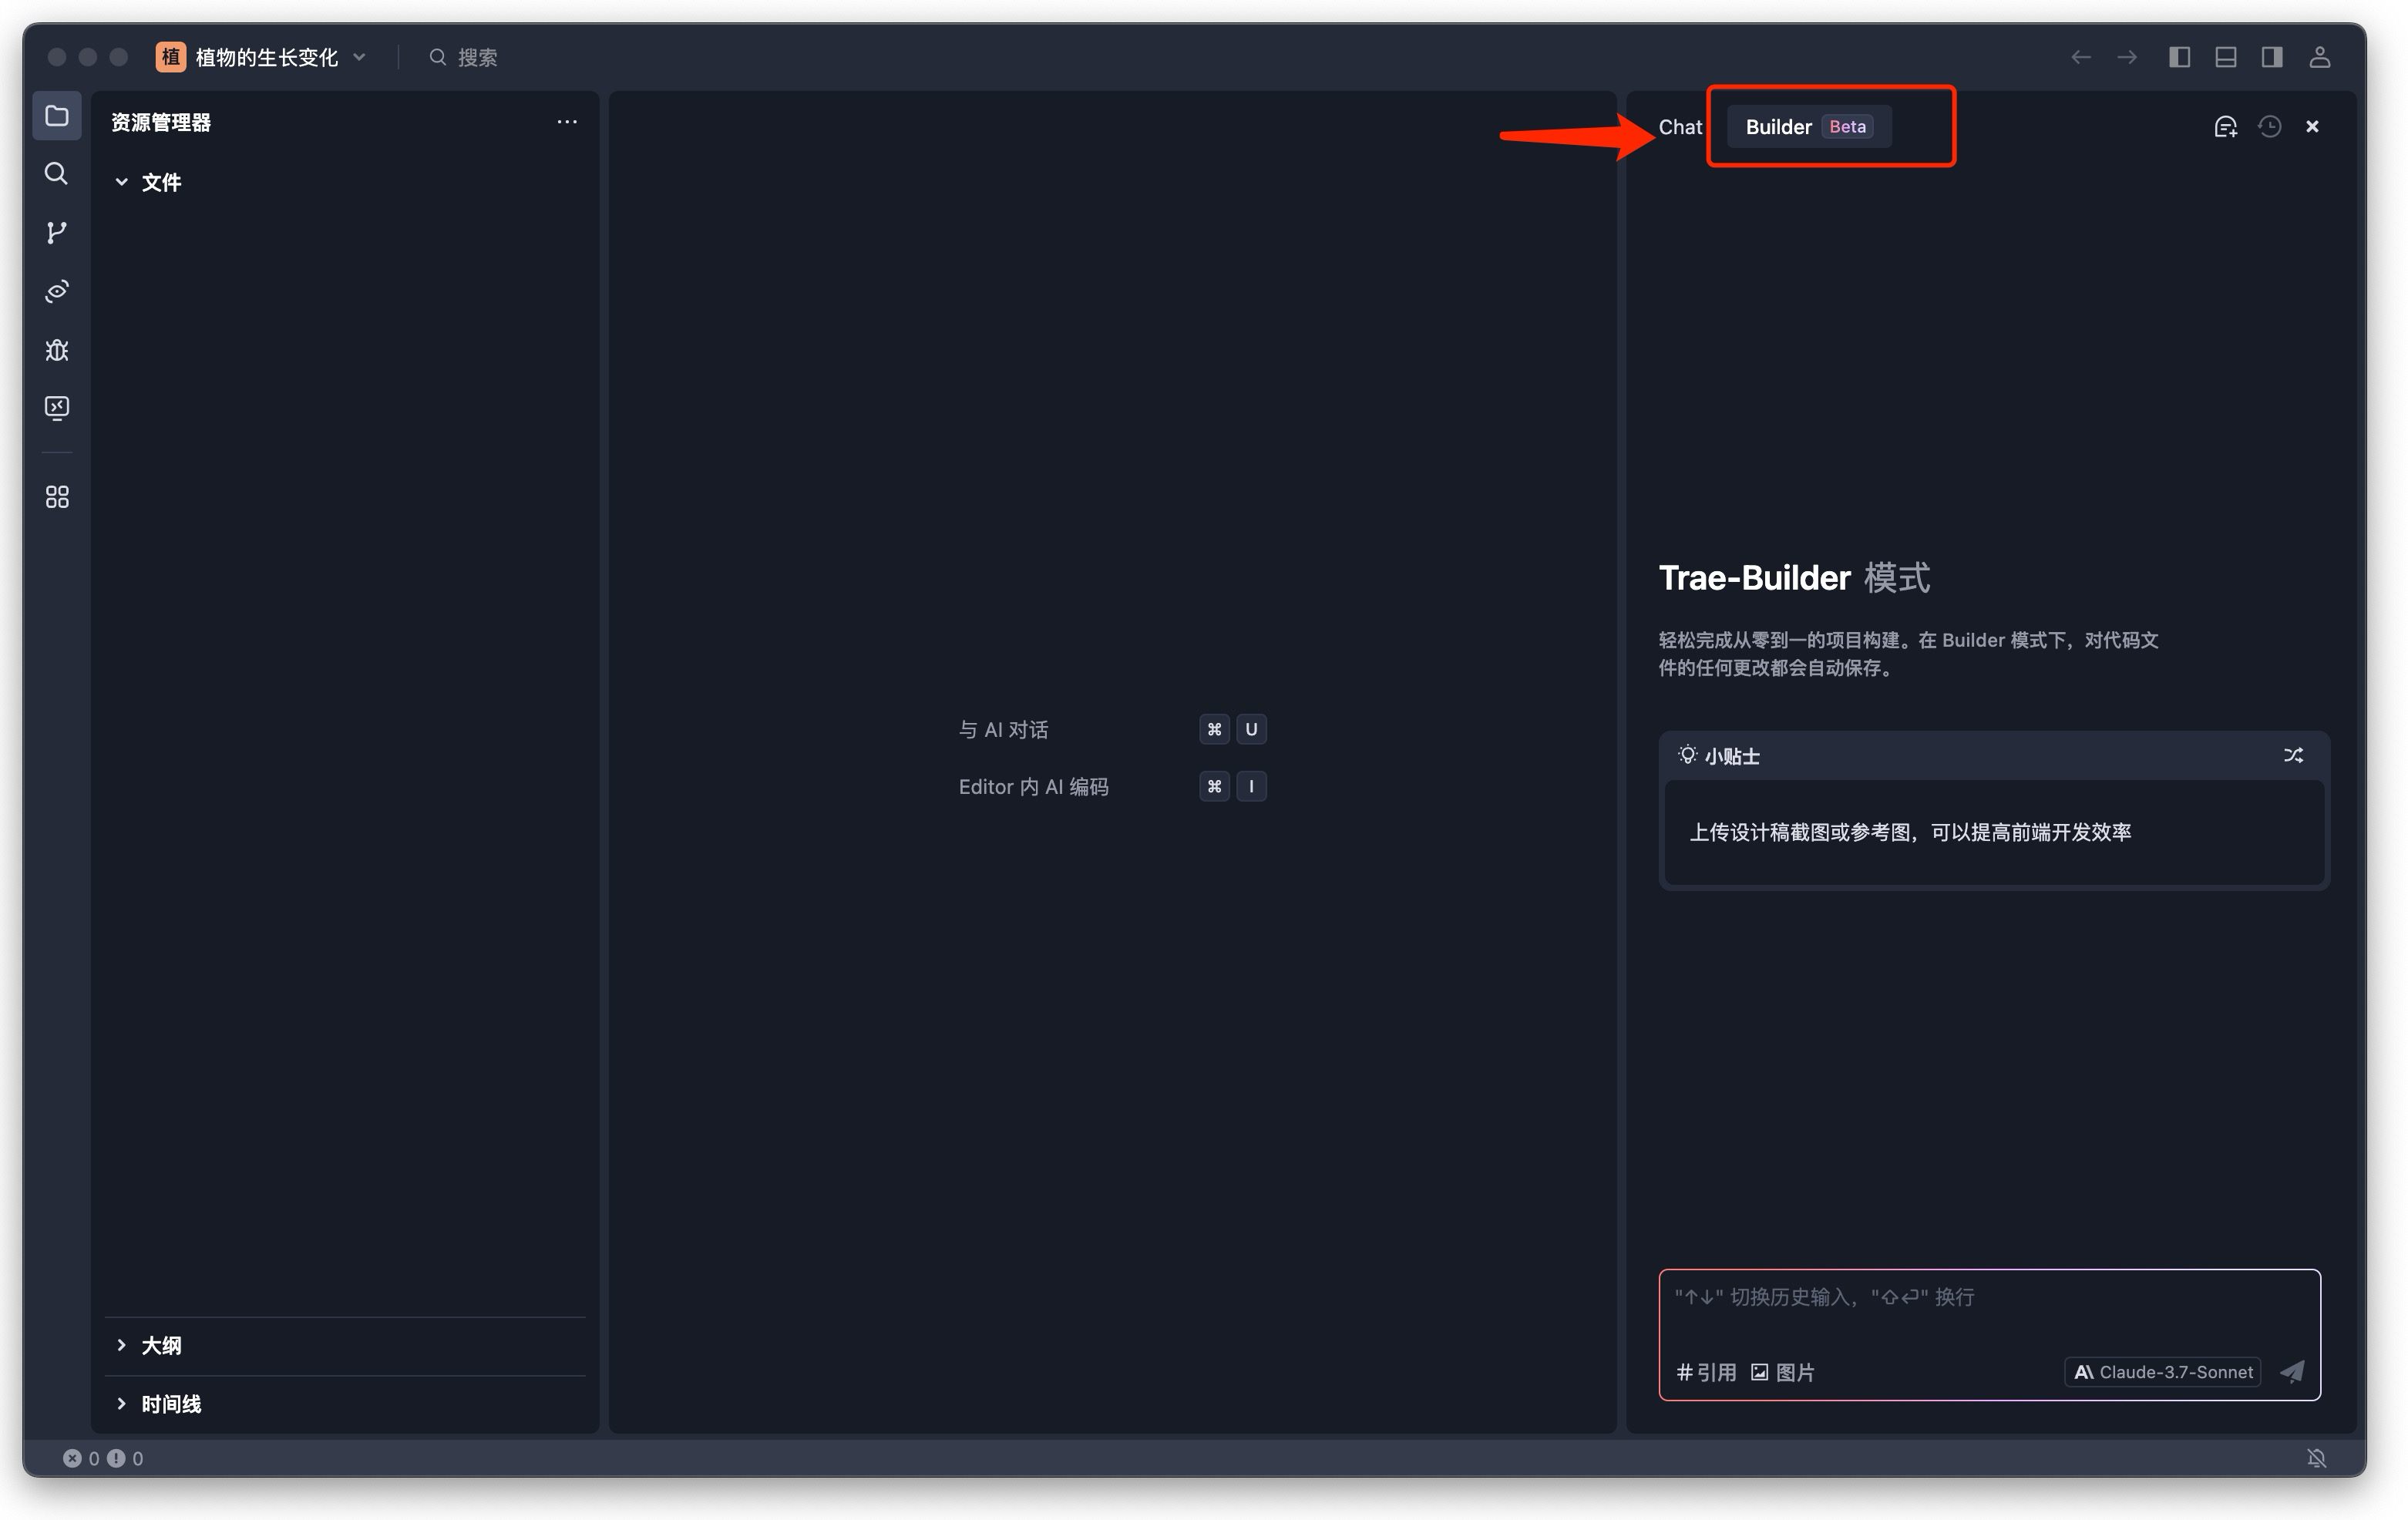Close the AI side panel
Viewport: 2408px width, 1520px height.
point(2312,127)
